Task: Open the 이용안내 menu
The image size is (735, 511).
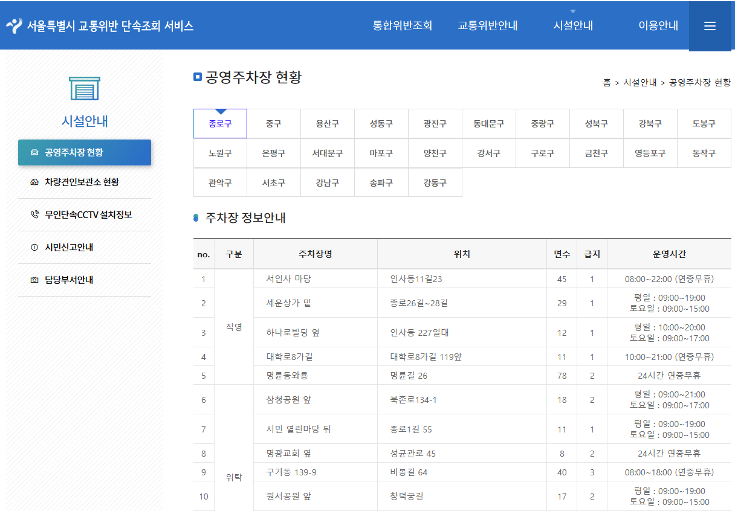Action: 658,26
